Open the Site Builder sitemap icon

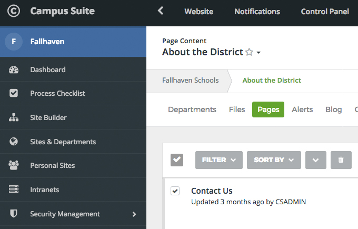tap(14, 117)
